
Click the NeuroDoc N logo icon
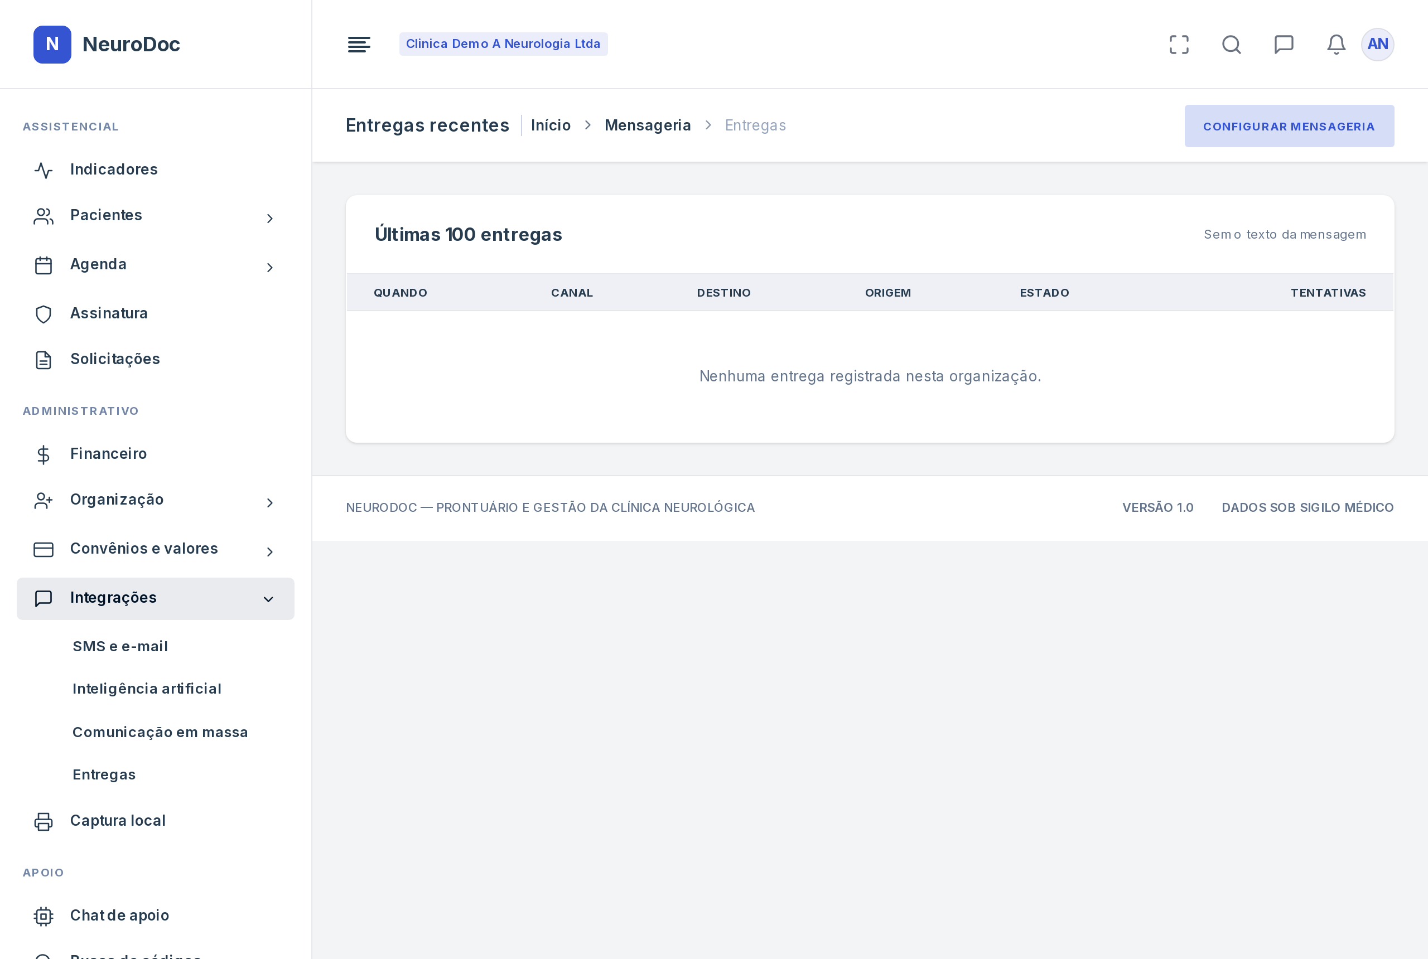52,44
